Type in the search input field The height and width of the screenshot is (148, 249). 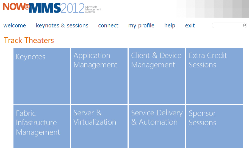[x=227, y=25]
